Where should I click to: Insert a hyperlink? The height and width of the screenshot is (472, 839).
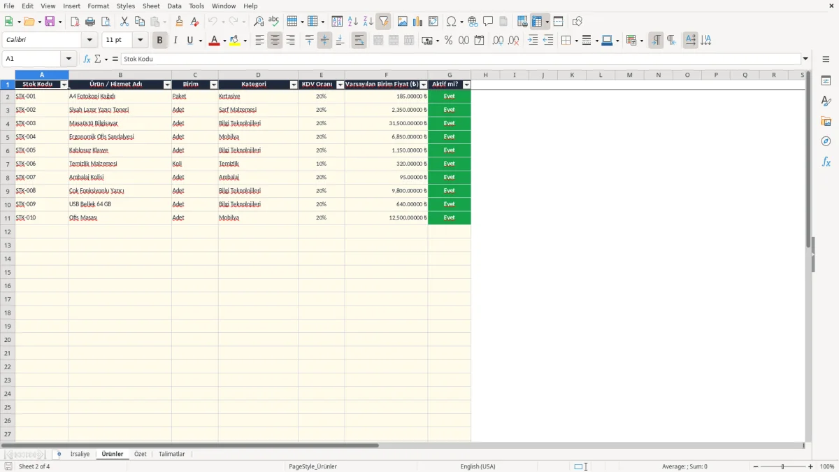[473, 22]
